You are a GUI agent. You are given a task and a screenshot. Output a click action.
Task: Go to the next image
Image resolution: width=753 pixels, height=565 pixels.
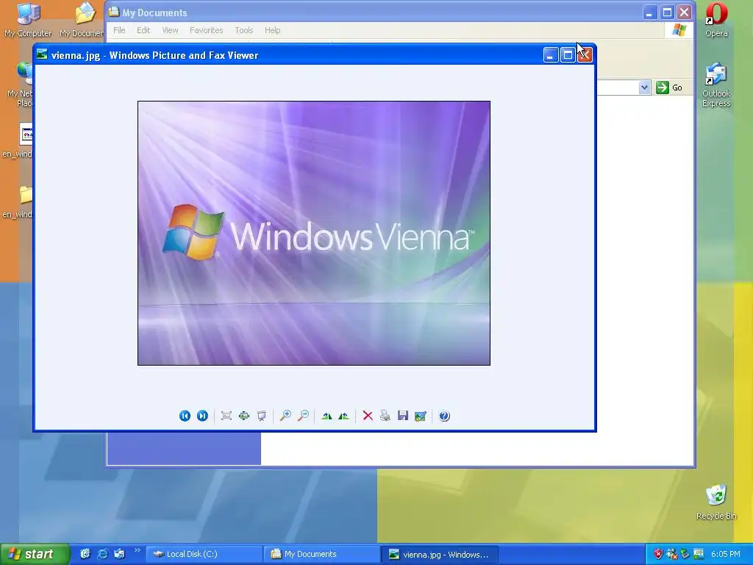(202, 416)
